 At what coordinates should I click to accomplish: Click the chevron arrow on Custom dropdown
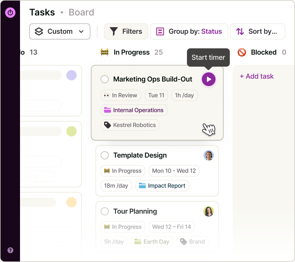click(81, 31)
